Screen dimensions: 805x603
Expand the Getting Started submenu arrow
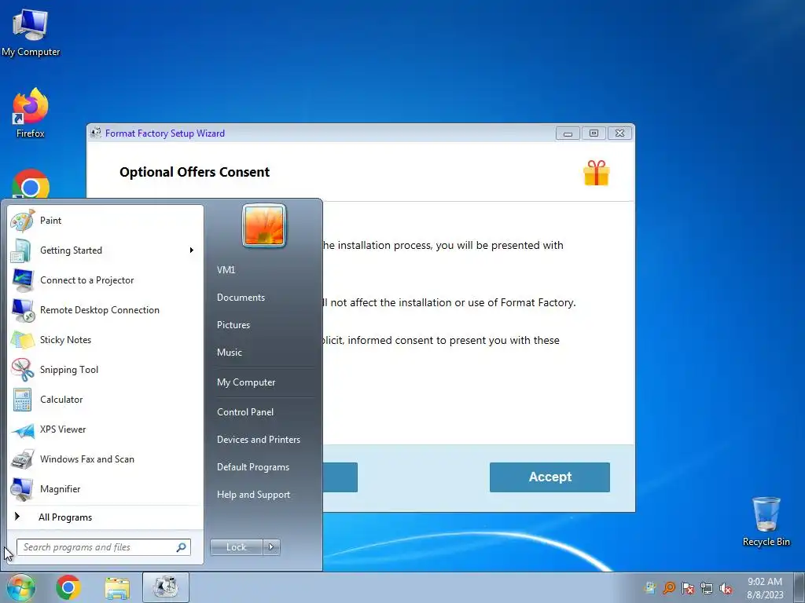click(191, 250)
